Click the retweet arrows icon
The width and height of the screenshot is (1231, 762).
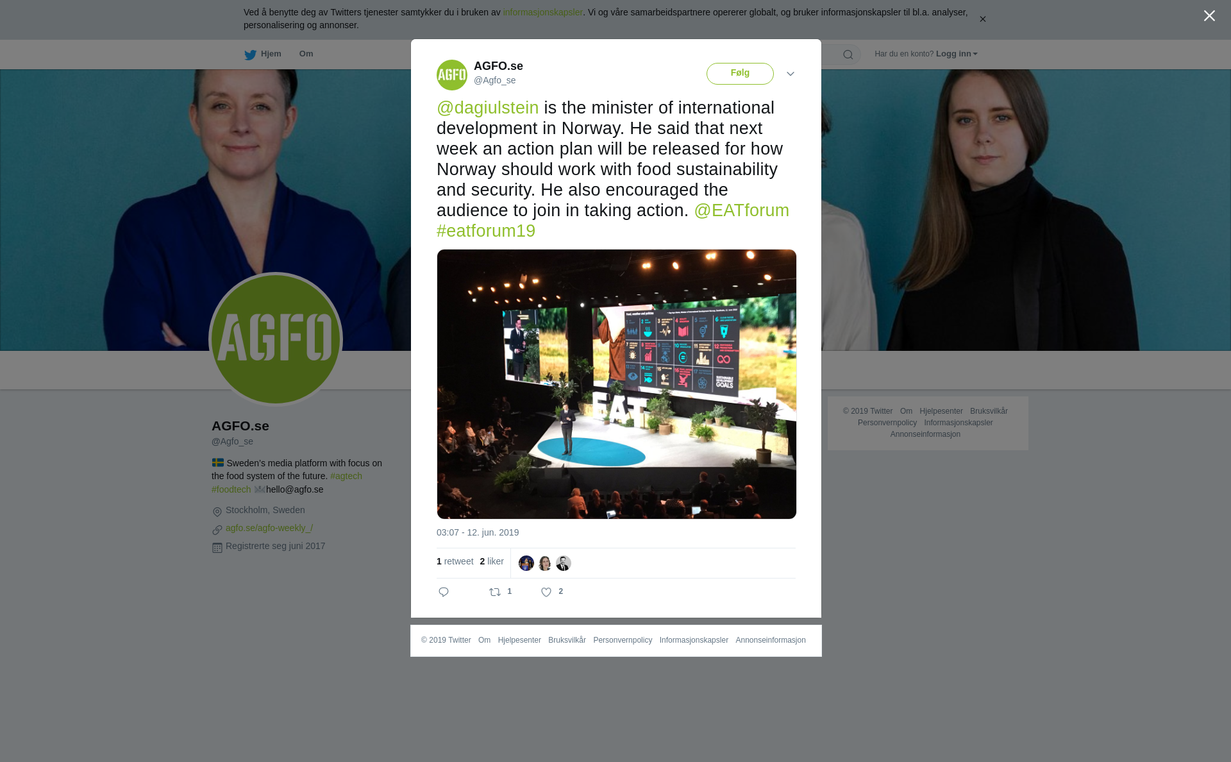coord(495,592)
